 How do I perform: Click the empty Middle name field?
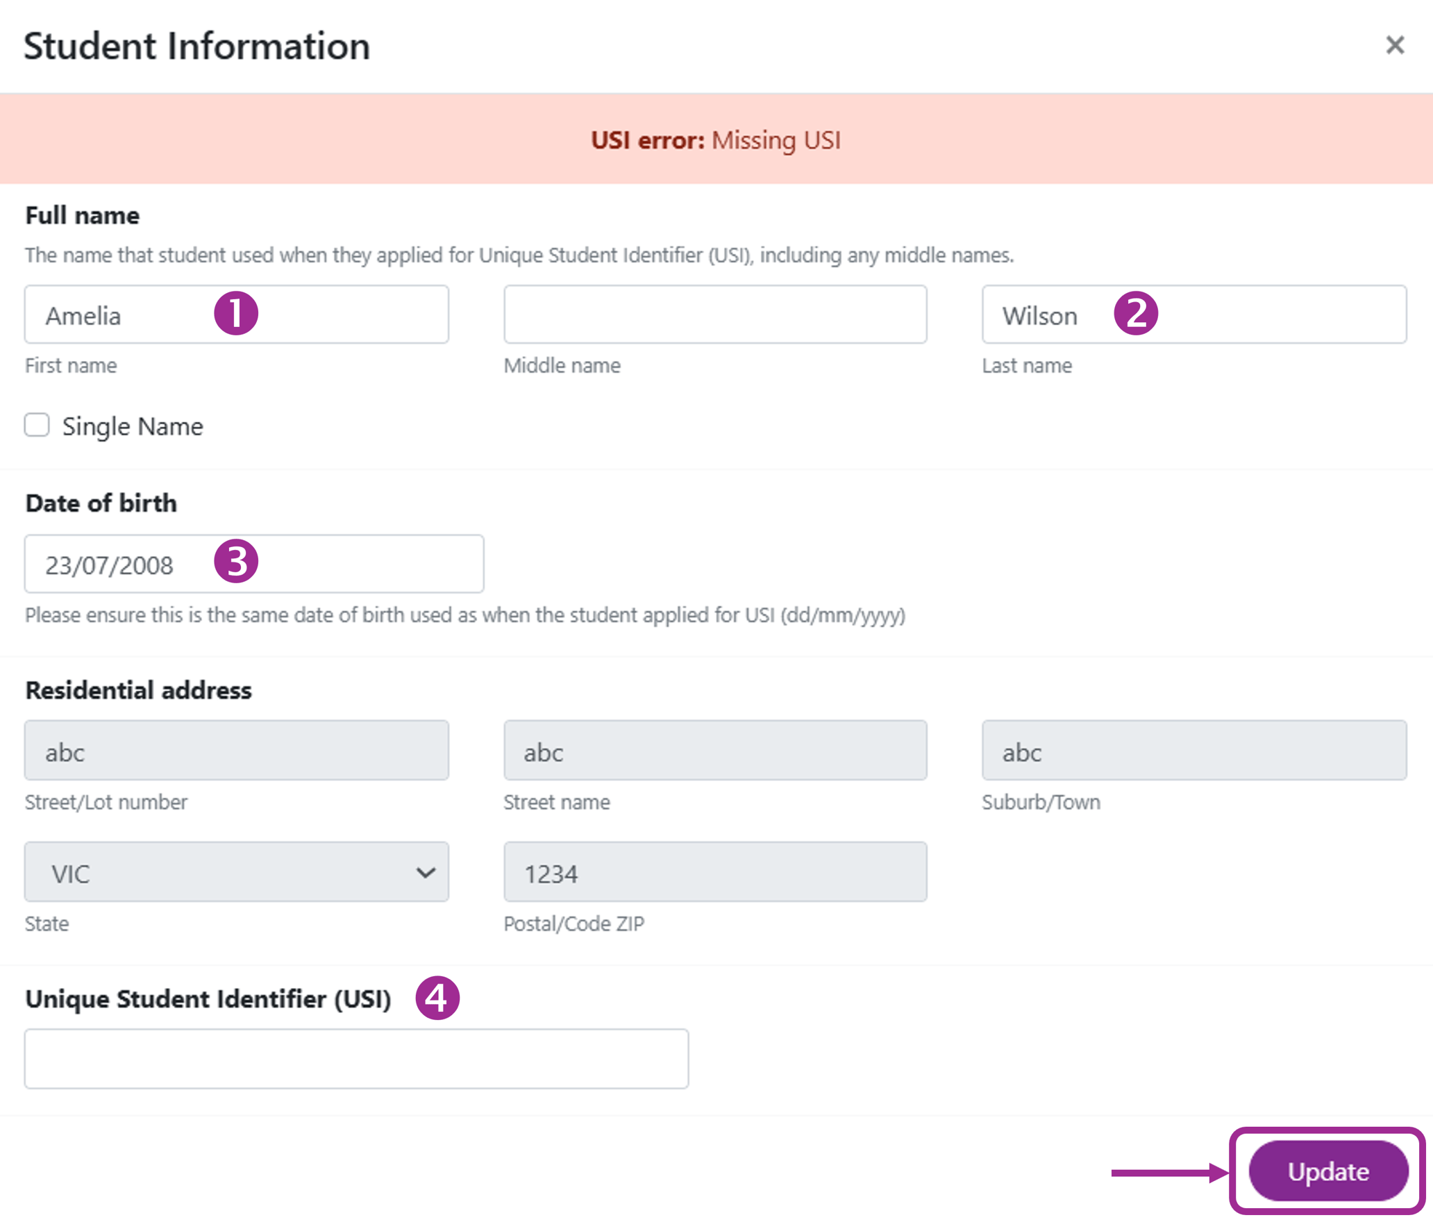714,315
